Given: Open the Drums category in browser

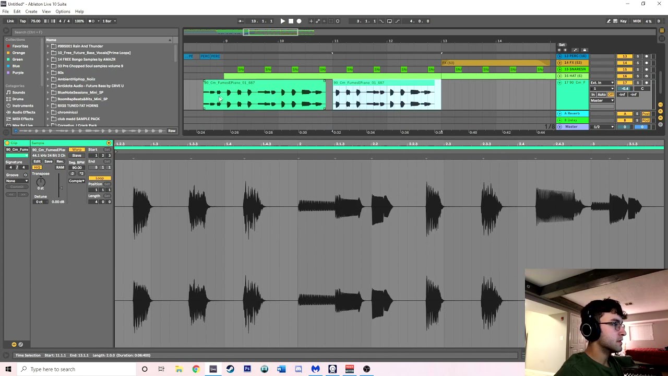Looking at the screenshot, I should (x=18, y=99).
